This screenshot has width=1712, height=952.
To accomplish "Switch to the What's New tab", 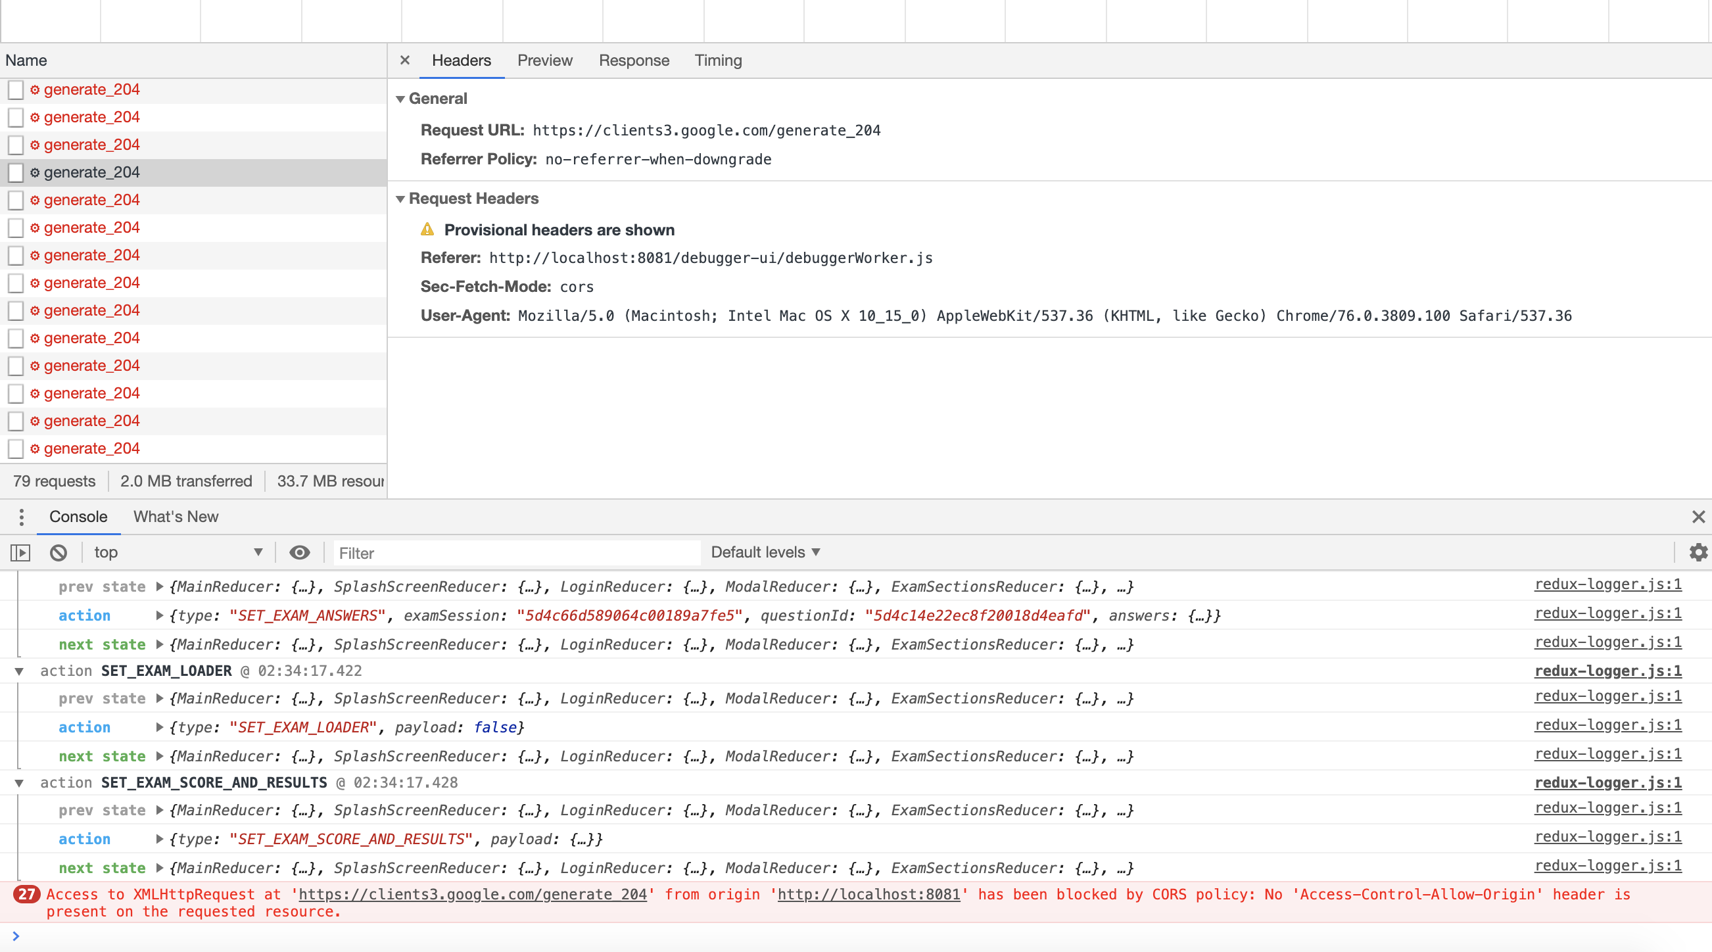I will (176, 517).
